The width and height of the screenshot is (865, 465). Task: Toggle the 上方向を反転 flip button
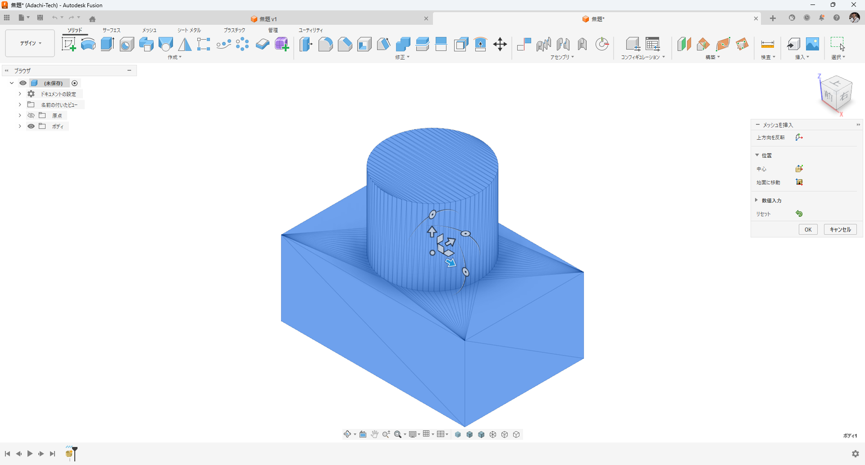(799, 137)
